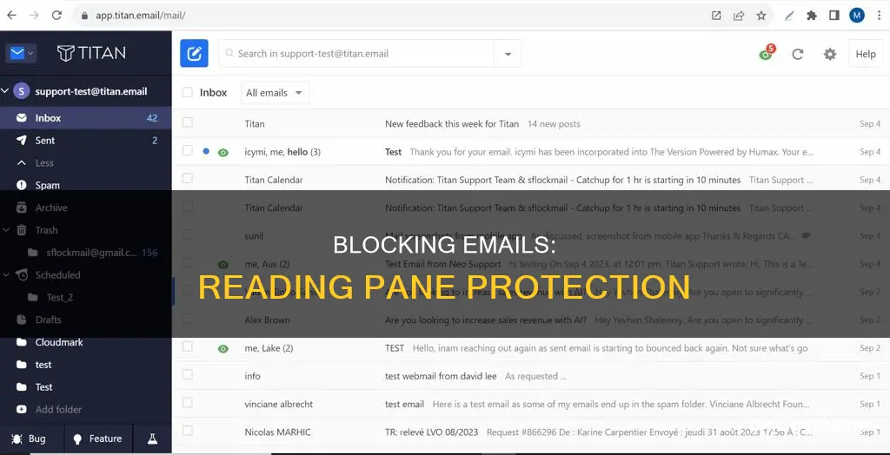The height and width of the screenshot is (455, 890).
Task: Click the pen extension icon in toolbar
Action: tap(789, 16)
